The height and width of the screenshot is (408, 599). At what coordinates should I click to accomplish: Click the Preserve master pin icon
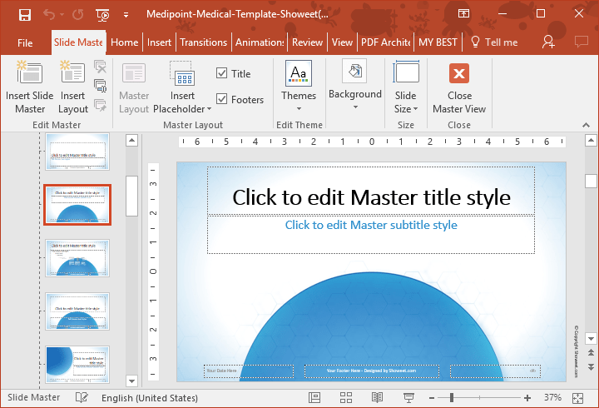pyautogui.click(x=101, y=105)
